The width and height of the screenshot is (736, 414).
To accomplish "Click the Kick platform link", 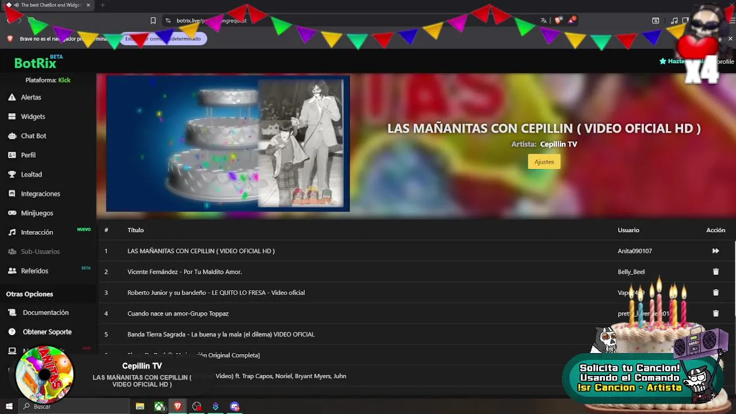I will [x=64, y=80].
